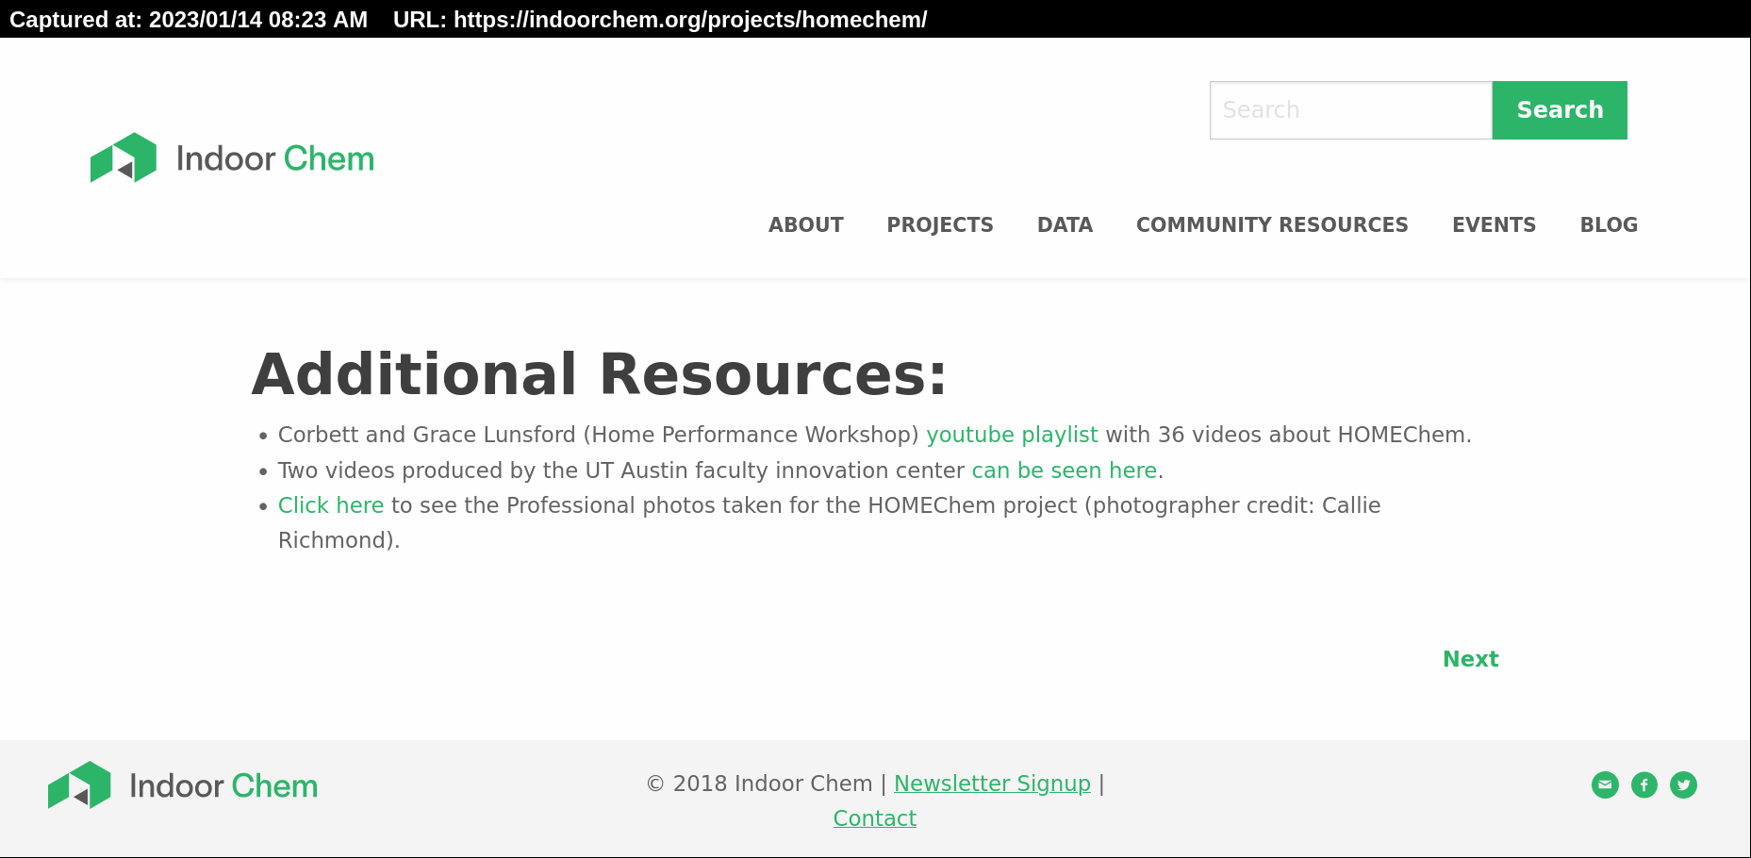
Task: Open the Twitter icon in footer
Action: pos(1683,784)
